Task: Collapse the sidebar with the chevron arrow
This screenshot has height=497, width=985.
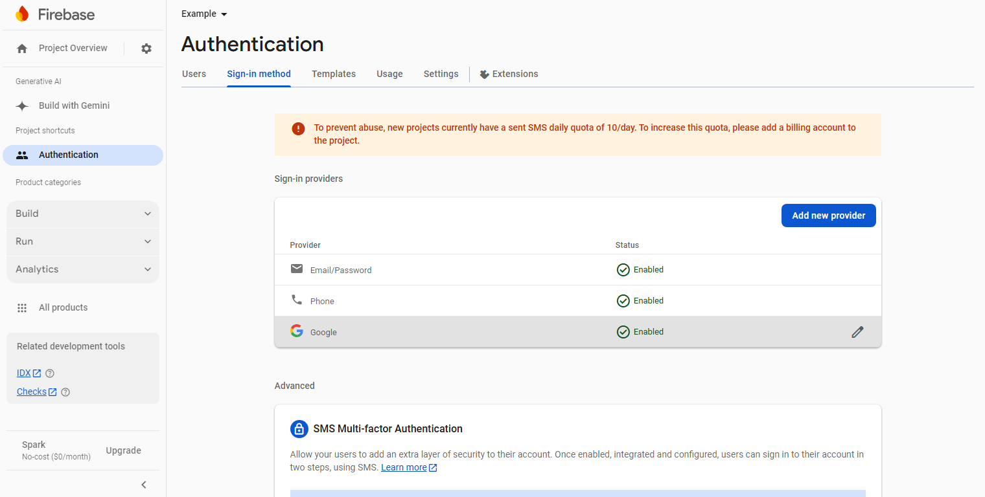Action: pos(144,485)
